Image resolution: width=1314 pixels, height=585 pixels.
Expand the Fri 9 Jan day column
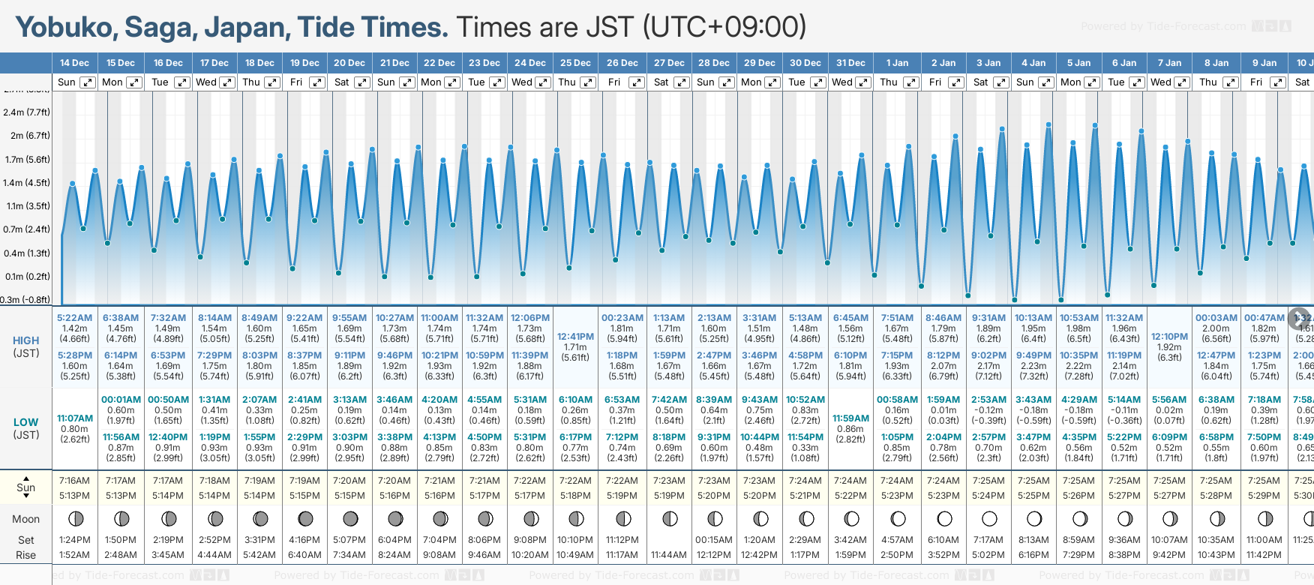click(1277, 82)
